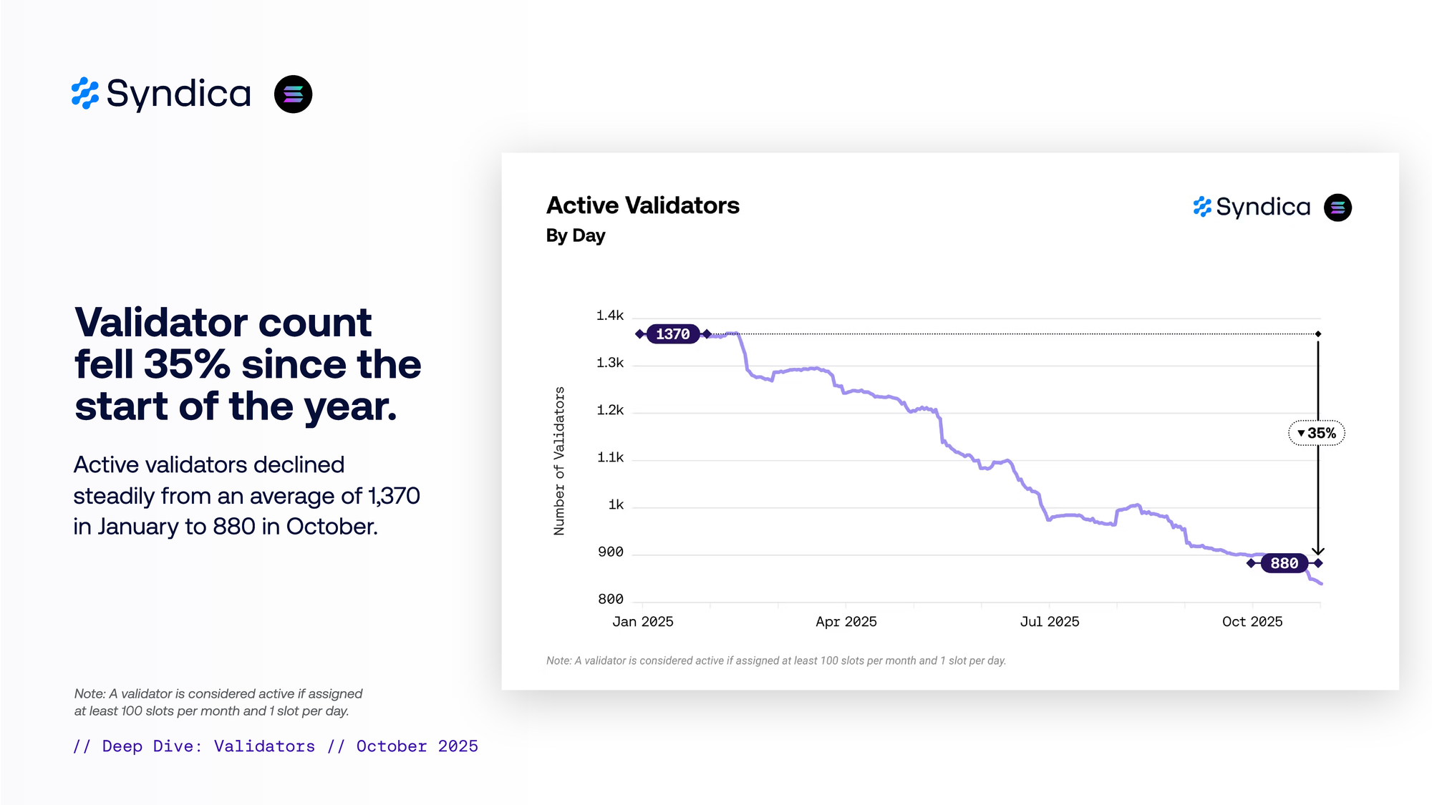Click the 1.4k y-axis label
This screenshot has width=1432, height=805.
click(609, 316)
